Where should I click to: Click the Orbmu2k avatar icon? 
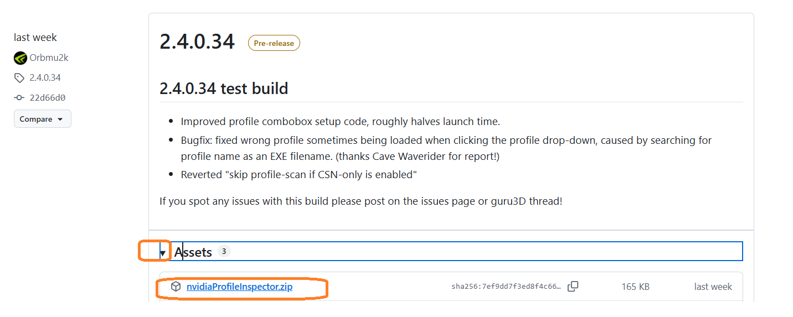tap(20, 58)
